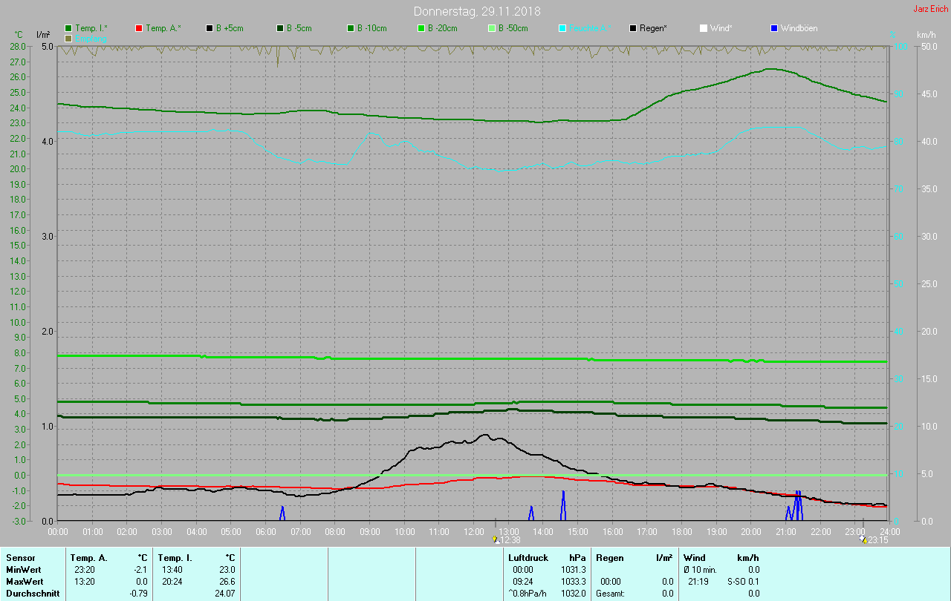Click the cyan legend square next to Regen

(562, 28)
